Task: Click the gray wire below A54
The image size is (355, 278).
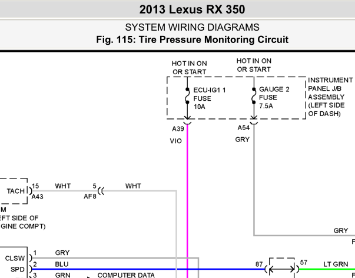Action: 254,179
